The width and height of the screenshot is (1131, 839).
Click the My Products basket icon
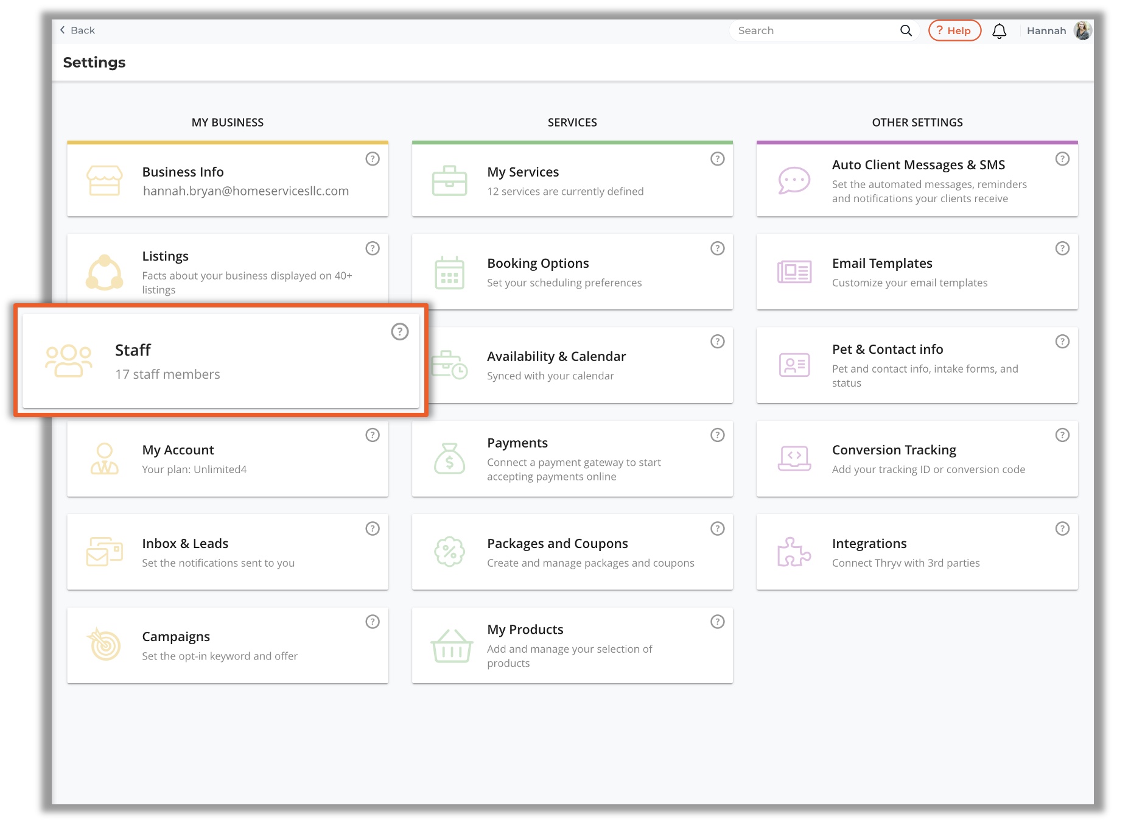[451, 646]
